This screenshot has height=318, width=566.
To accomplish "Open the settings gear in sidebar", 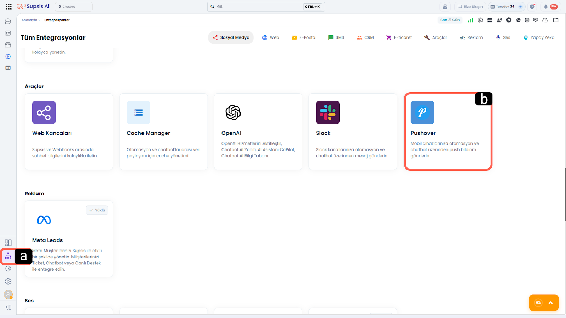I will [8, 282].
